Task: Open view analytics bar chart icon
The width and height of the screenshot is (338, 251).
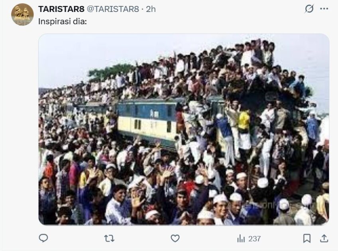Action: [241, 239]
